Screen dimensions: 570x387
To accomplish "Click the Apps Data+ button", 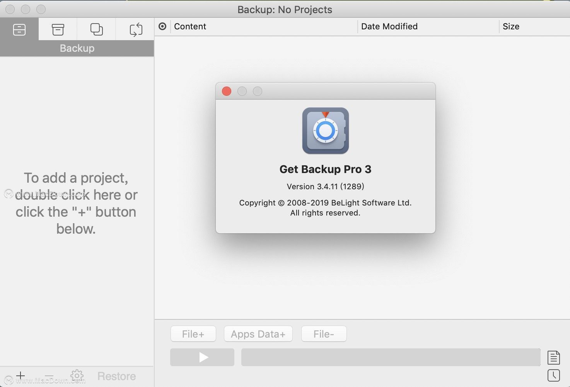I will [258, 334].
